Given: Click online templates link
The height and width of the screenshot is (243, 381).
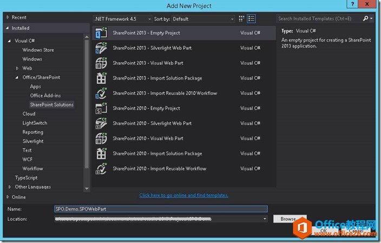Looking at the screenshot, I should tap(183, 195).
